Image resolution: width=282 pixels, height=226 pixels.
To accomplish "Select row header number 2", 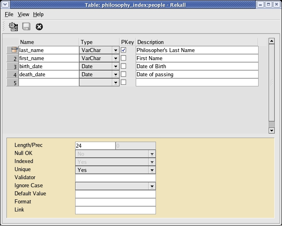I will click(x=13, y=59).
